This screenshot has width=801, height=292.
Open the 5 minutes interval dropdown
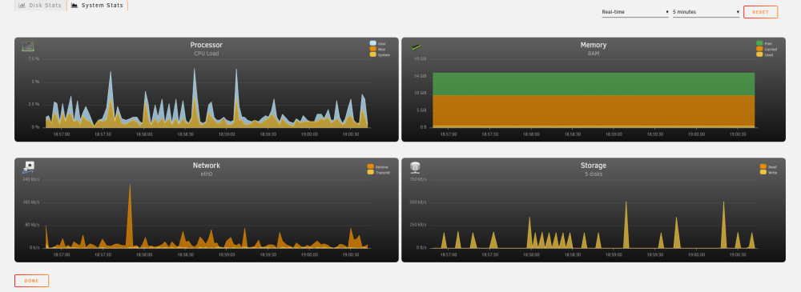click(706, 12)
